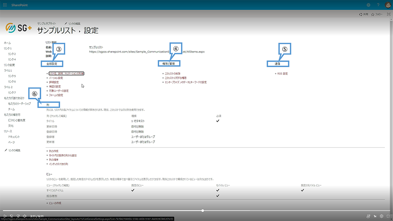Edit the 登録者 column

click(50, 137)
